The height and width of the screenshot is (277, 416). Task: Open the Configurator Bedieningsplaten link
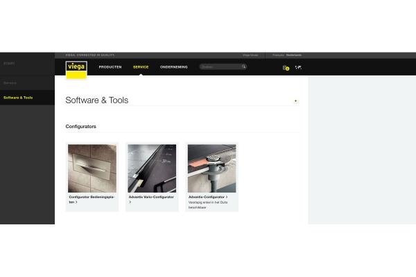pos(92,199)
